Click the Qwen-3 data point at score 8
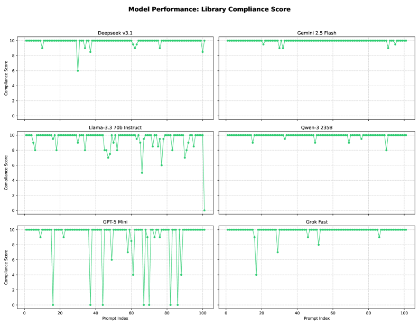This screenshot has height=335, width=419. (x=386, y=150)
